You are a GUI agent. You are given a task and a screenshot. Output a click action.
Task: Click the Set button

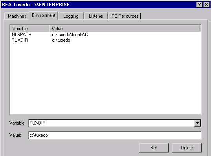click(x=154, y=148)
